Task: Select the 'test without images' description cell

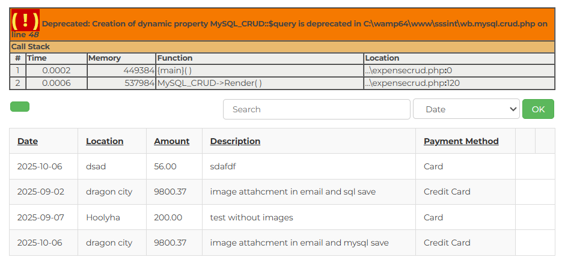Action: pos(251,217)
